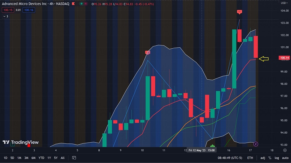
Task: Open the 08:48:49 (UTC-5) timezone menu
Action: tap(230, 158)
